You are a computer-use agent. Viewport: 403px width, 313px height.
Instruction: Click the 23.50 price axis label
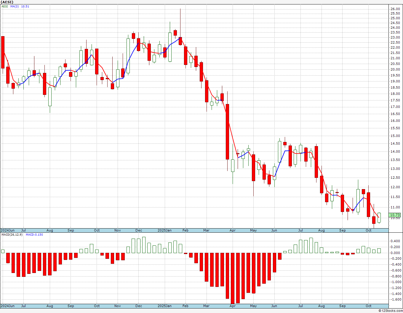coord(395,32)
